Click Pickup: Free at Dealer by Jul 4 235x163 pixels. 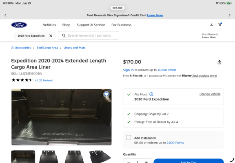(156, 122)
